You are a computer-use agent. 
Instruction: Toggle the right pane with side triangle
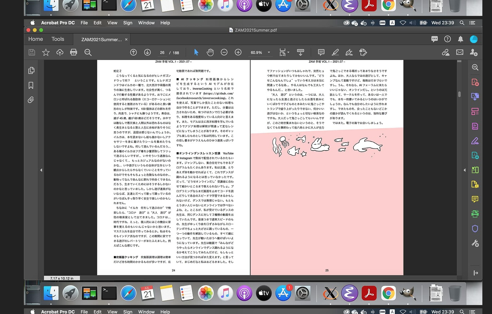464,170
